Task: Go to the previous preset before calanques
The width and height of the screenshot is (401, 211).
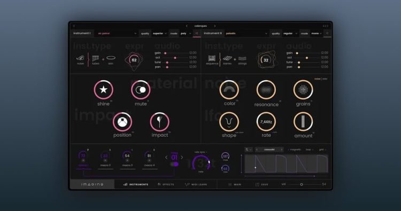Action: point(187,26)
